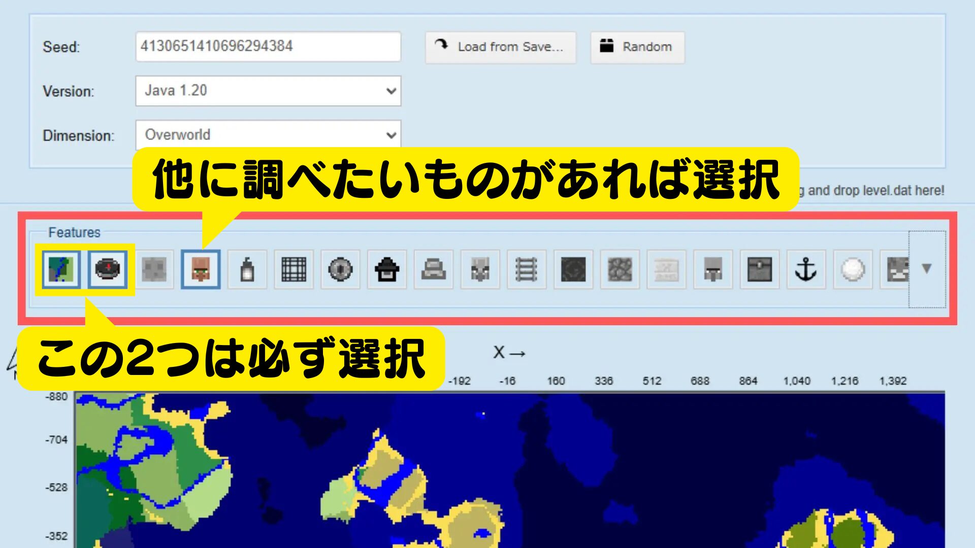
Task: Click the 'Version:' label
Action: (x=69, y=91)
